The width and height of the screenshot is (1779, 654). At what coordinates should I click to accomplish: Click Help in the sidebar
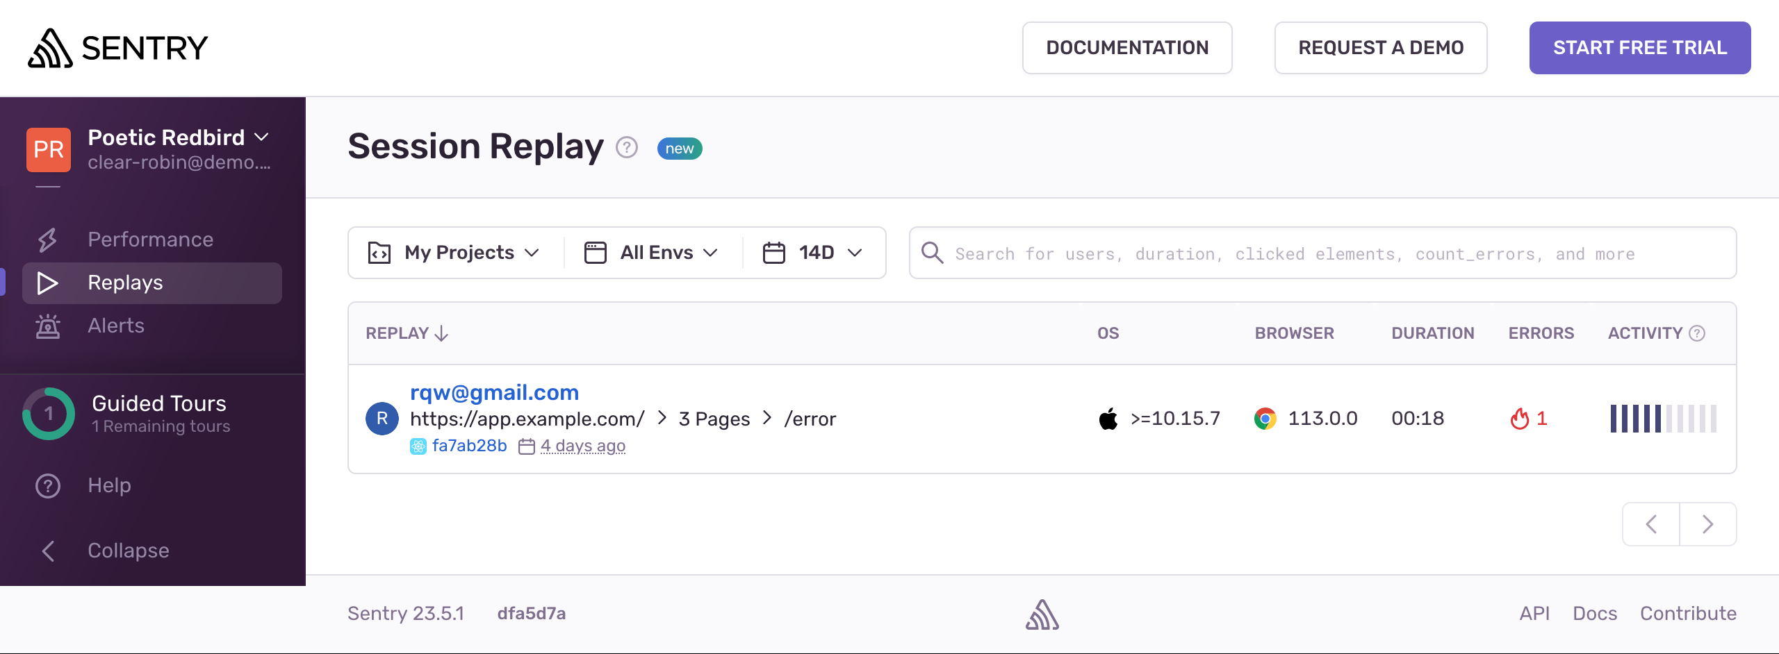pos(109,485)
